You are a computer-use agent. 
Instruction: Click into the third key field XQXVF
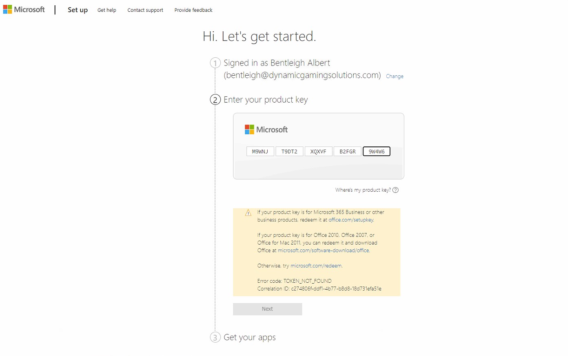(318, 151)
